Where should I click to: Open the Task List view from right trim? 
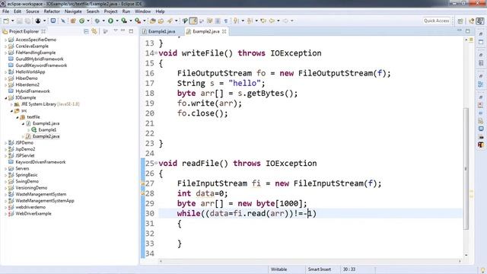click(x=481, y=63)
